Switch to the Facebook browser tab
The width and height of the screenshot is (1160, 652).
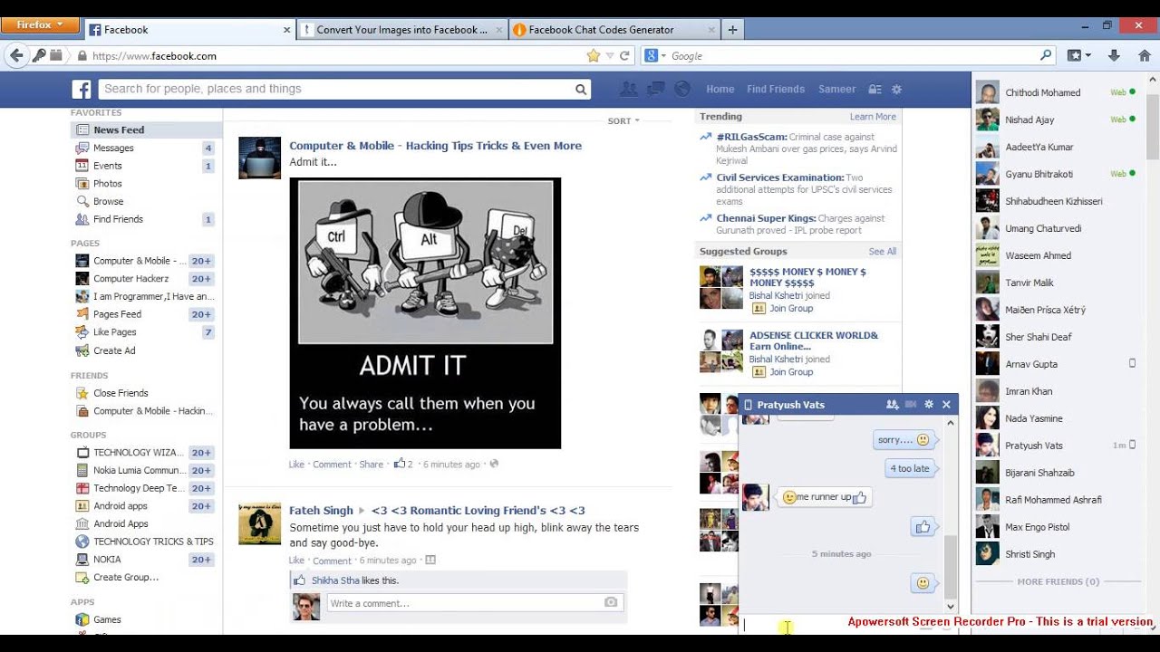[x=188, y=29]
